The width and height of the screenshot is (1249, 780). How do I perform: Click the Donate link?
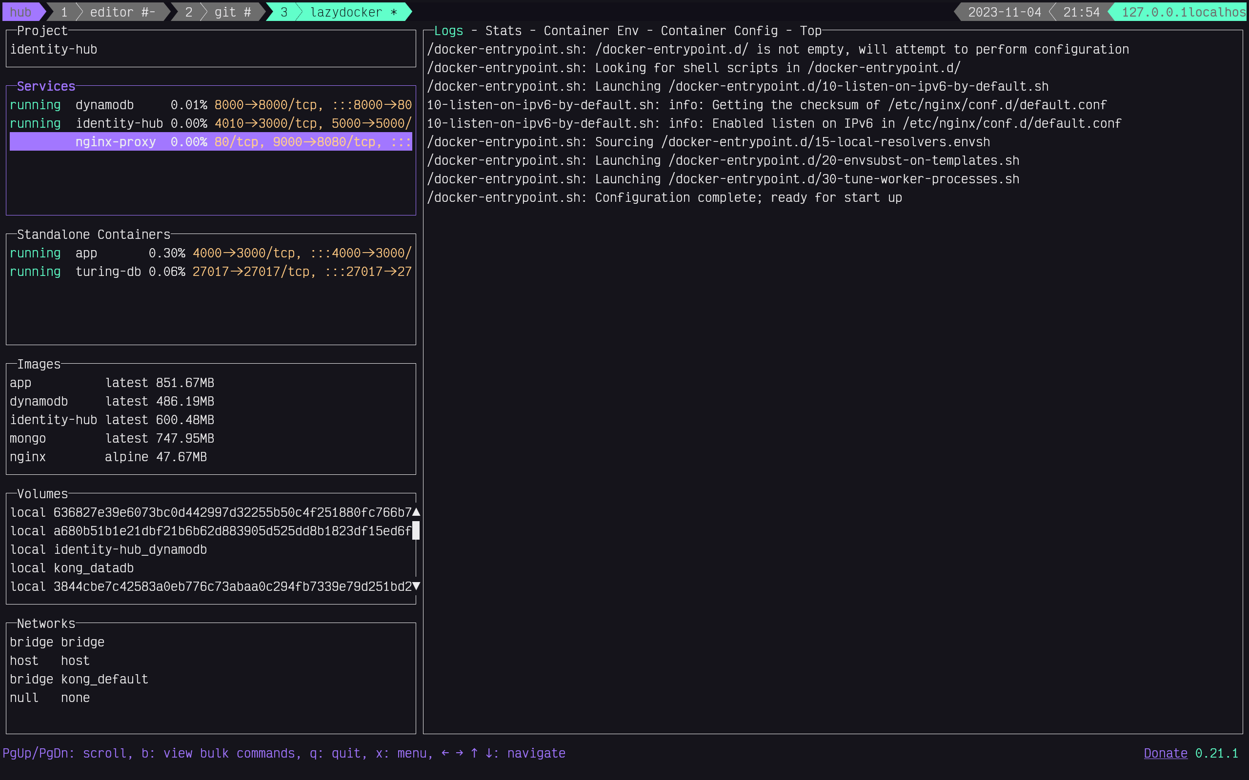click(1165, 753)
